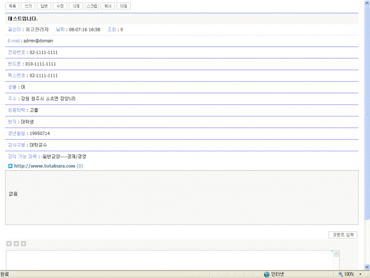Click the third small icon above comment box
Screen dimensions: 370x278
23,244
